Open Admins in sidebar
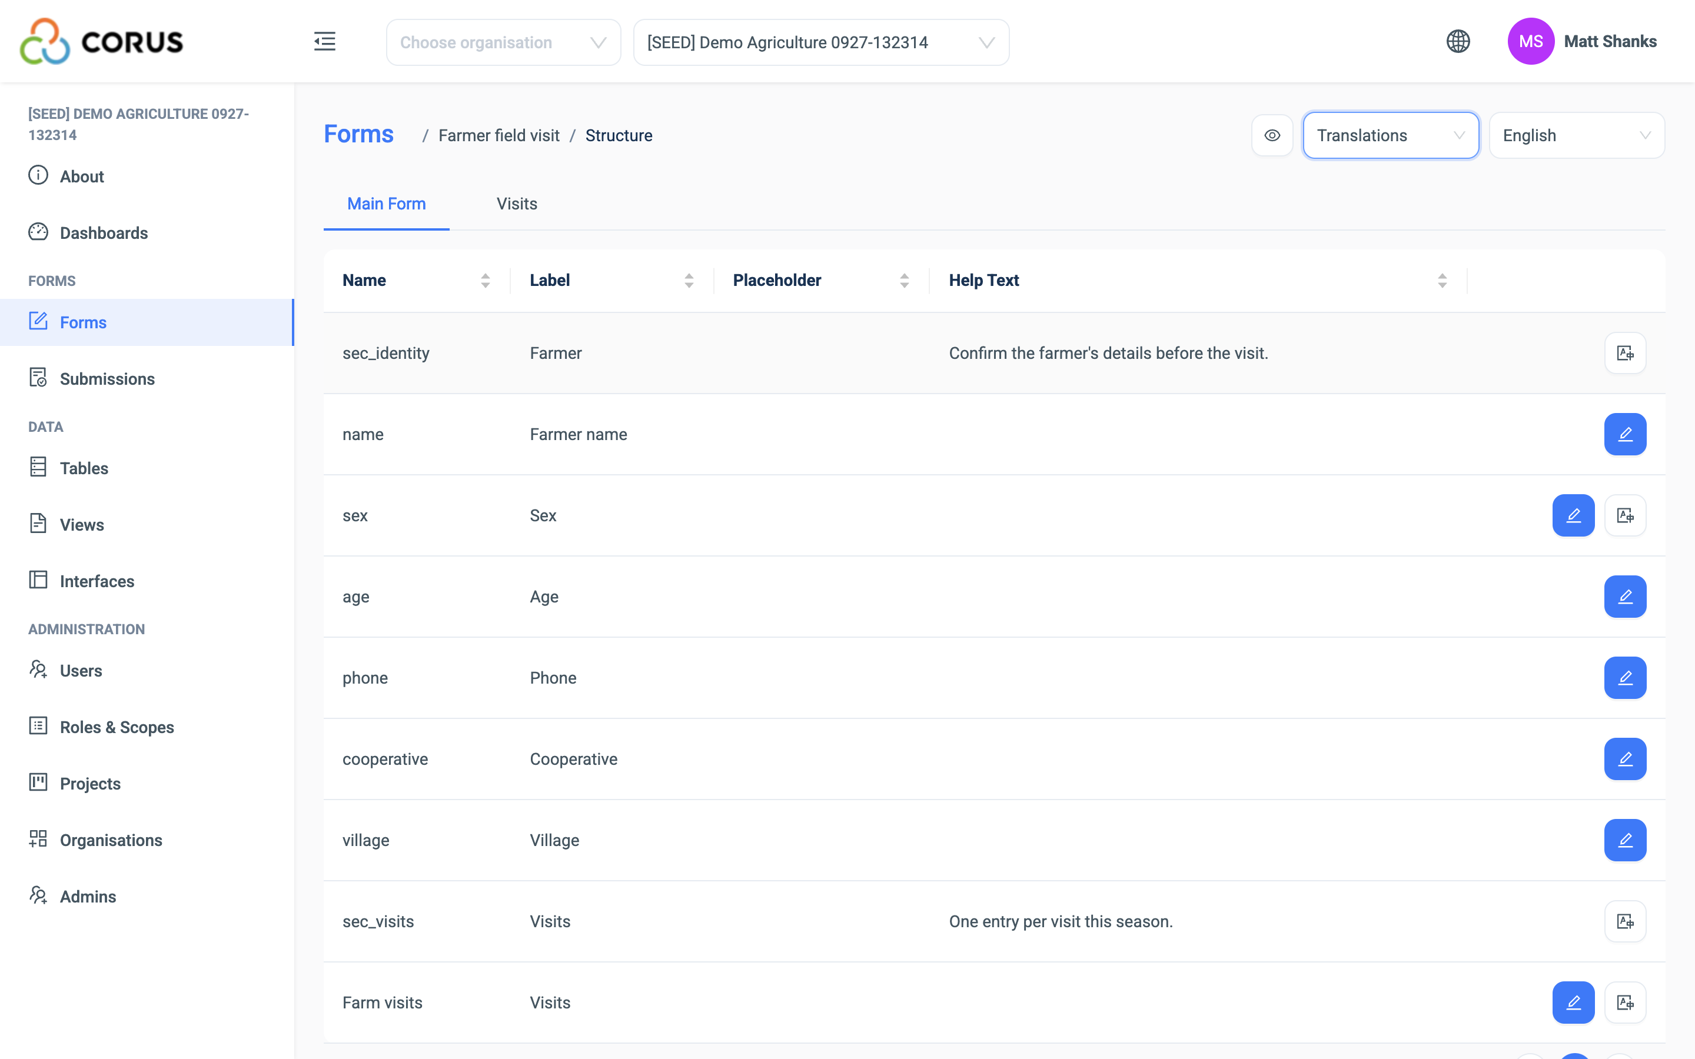 pyautogui.click(x=147, y=897)
